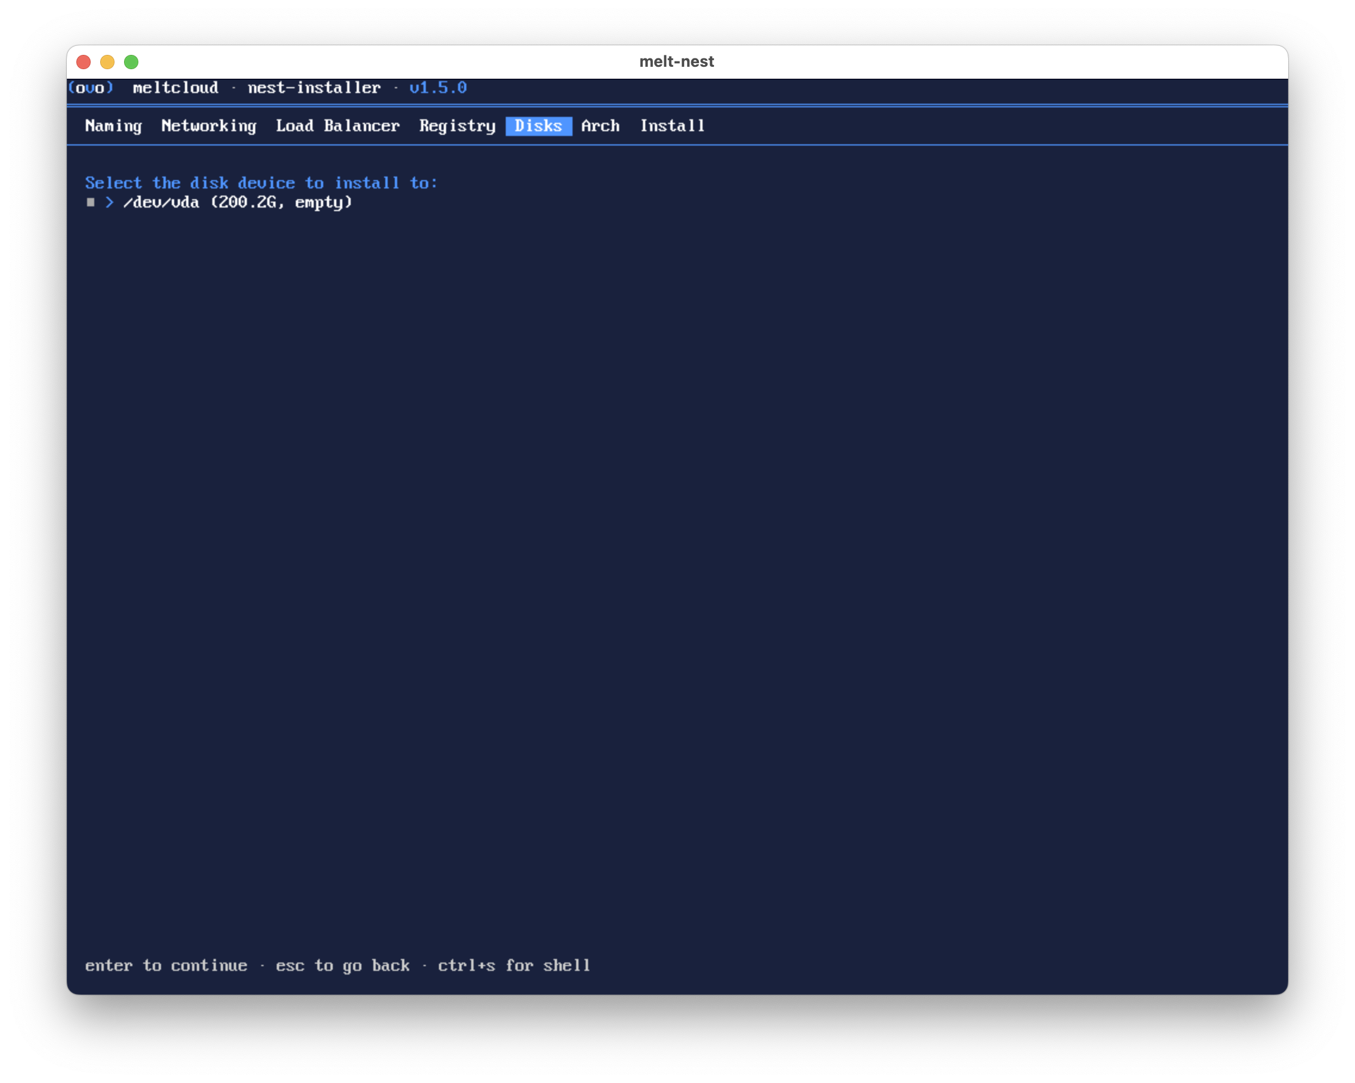Click the > cursor arrow before /dev/vda
This screenshot has height=1083, width=1355.
coord(109,202)
